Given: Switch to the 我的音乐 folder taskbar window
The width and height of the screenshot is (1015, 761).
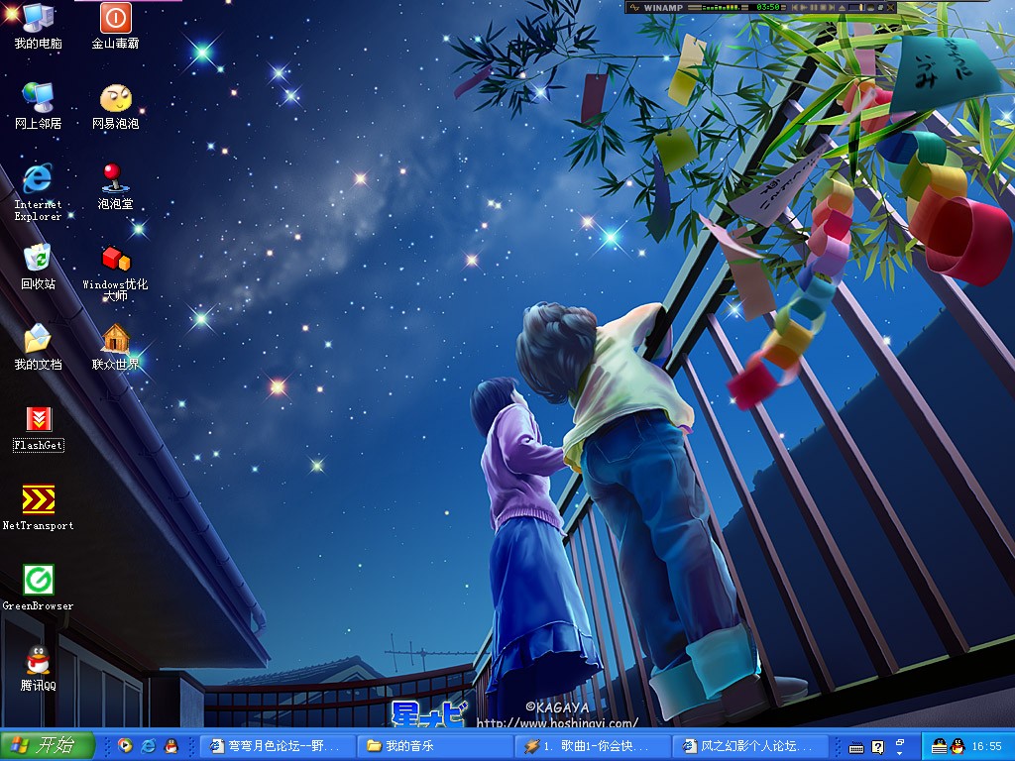Looking at the screenshot, I should click(435, 746).
